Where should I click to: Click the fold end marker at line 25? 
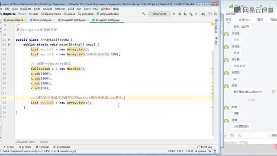15,107
